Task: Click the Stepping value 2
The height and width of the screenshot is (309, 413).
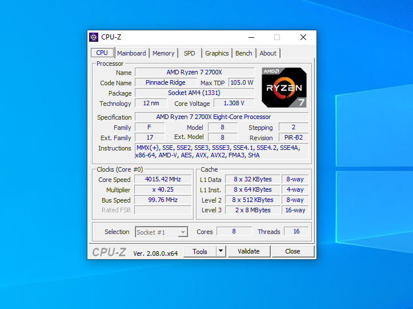Action: [294, 127]
